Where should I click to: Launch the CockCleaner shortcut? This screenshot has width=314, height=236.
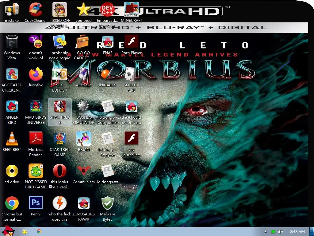(x=36, y=10)
